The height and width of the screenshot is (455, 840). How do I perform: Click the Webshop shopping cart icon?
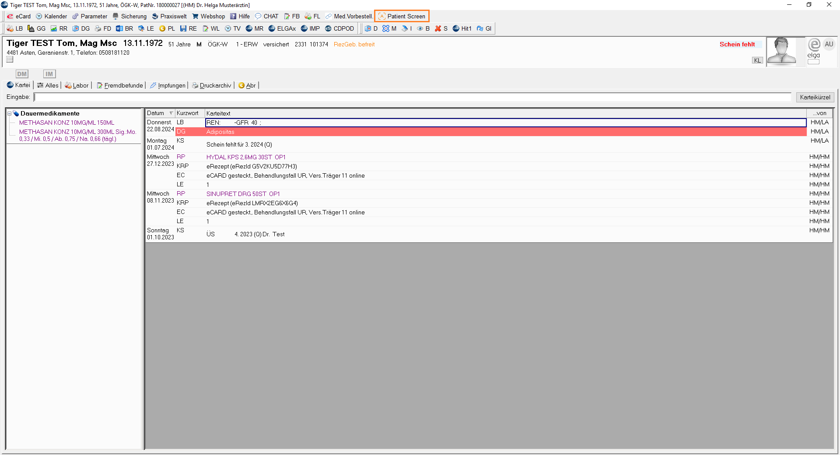[x=196, y=16]
